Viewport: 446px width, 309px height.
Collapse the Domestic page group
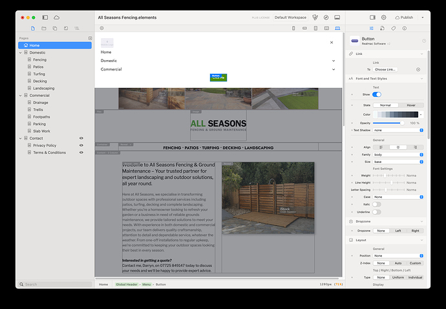21,52
